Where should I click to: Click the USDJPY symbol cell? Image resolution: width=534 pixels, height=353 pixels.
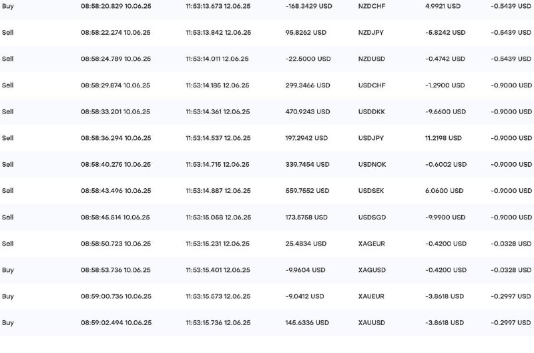pos(371,138)
